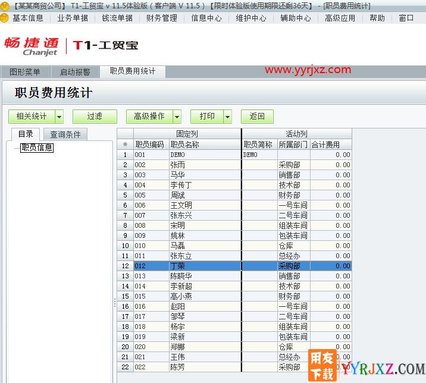Image resolution: width=426 pixels, height=383 pixels.
Task: Click the 合计费用 column header
Action: [x=331, y=145]
